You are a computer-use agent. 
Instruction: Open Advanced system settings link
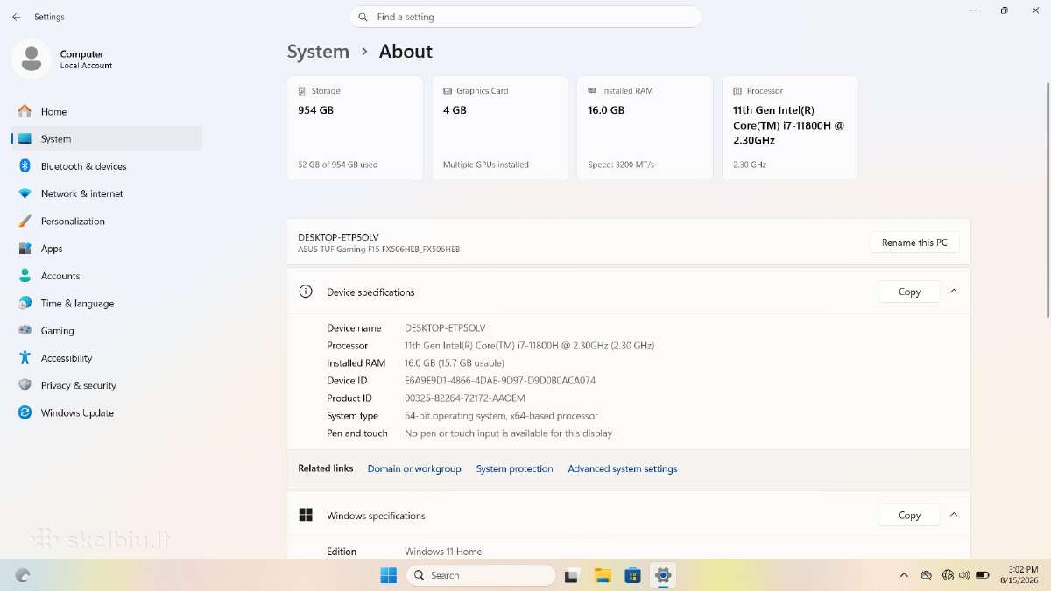(x=623, y=468)
